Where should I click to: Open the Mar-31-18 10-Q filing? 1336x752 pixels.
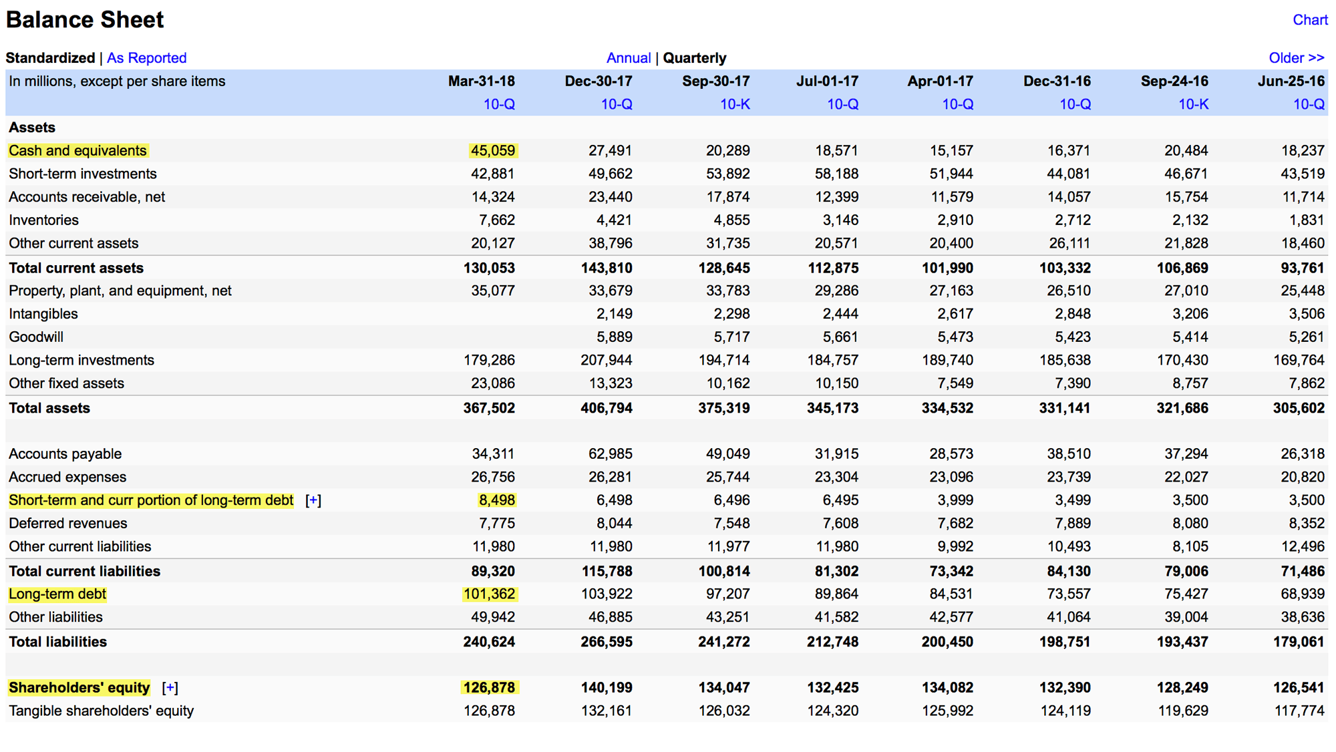coord(499,104)
